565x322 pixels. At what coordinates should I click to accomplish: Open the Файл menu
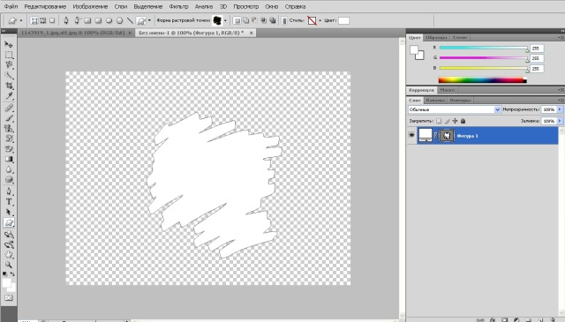click(11, 6)
